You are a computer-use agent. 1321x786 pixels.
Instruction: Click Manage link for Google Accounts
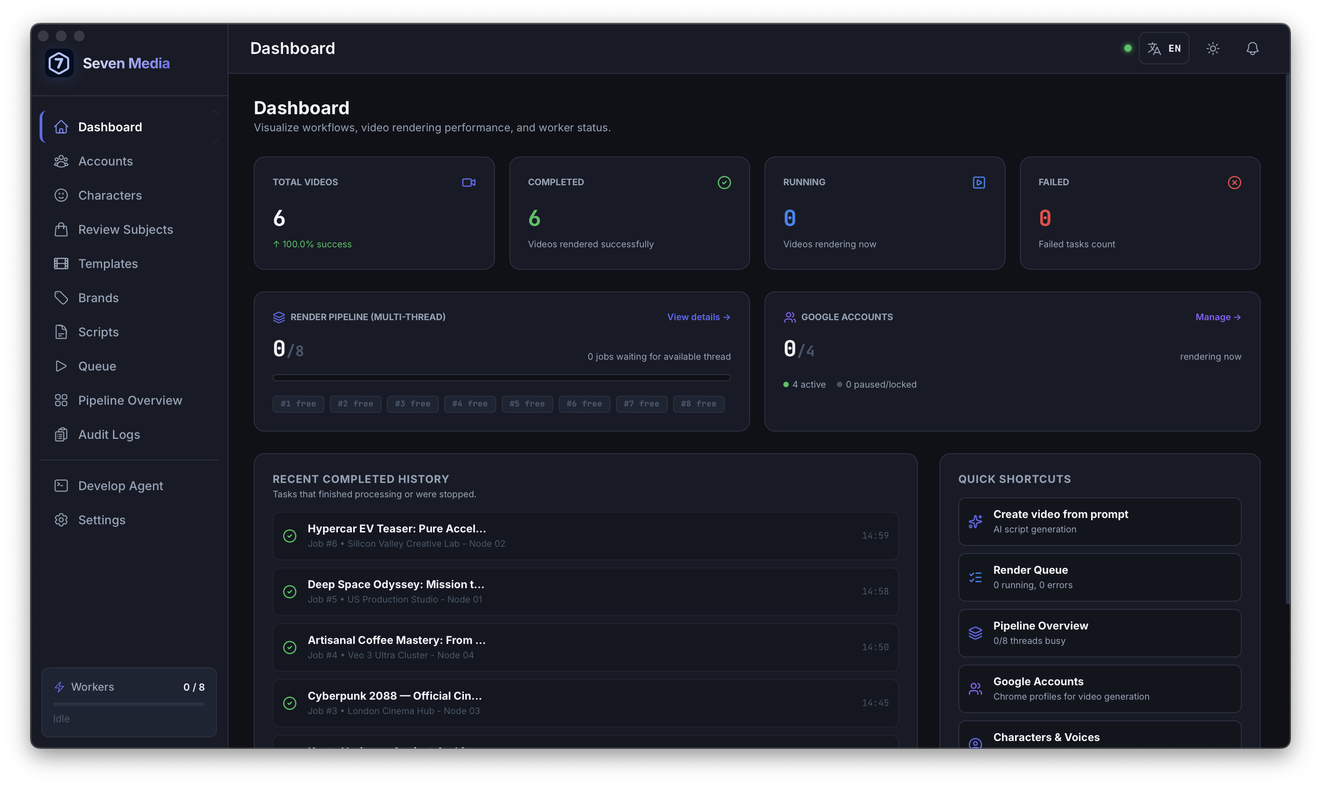[1218, 317]
